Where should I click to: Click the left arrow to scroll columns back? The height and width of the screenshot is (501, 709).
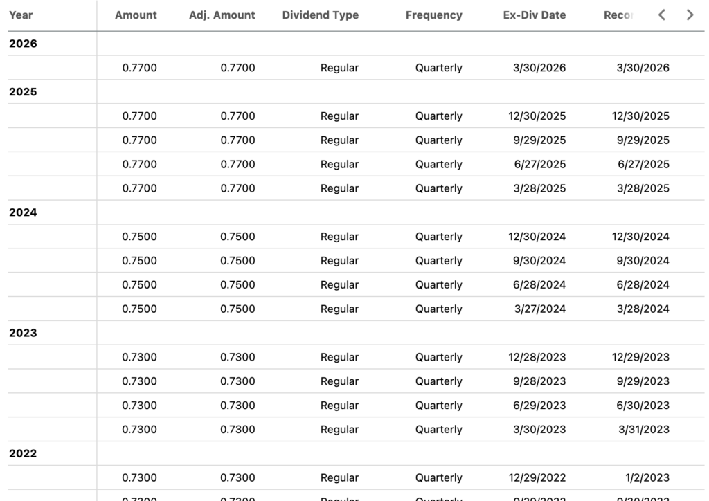661,15
